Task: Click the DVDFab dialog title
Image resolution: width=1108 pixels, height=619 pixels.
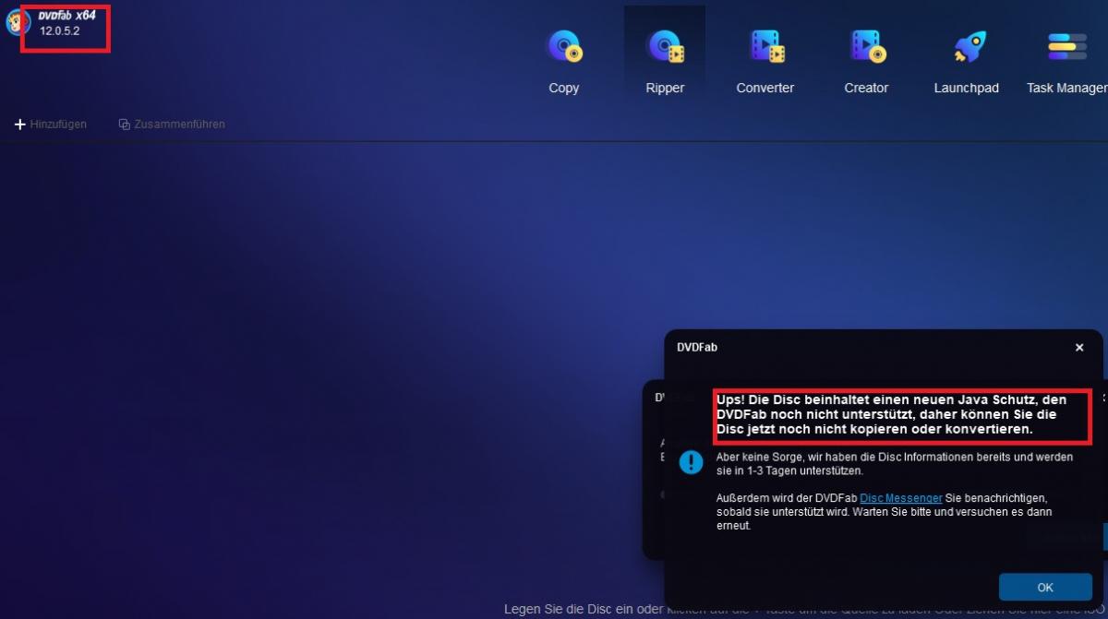Action: (x=697, y=348)
